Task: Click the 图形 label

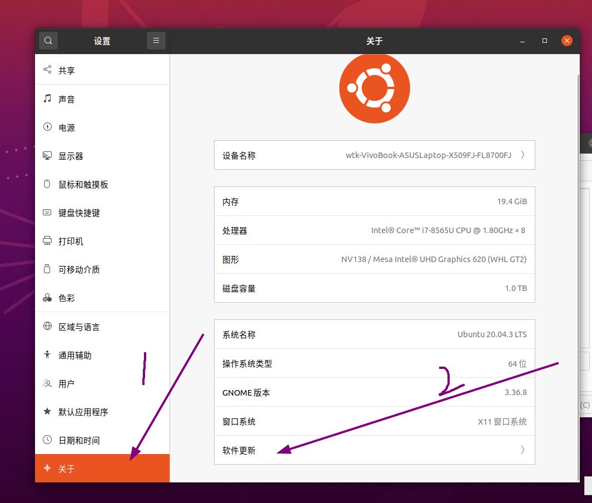Action: point(231,260)
